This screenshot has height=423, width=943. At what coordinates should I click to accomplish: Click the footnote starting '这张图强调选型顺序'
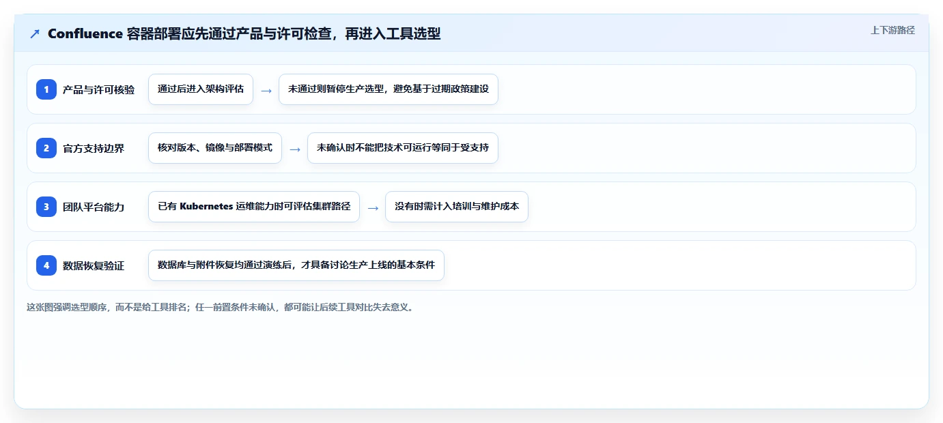[220, 307]
